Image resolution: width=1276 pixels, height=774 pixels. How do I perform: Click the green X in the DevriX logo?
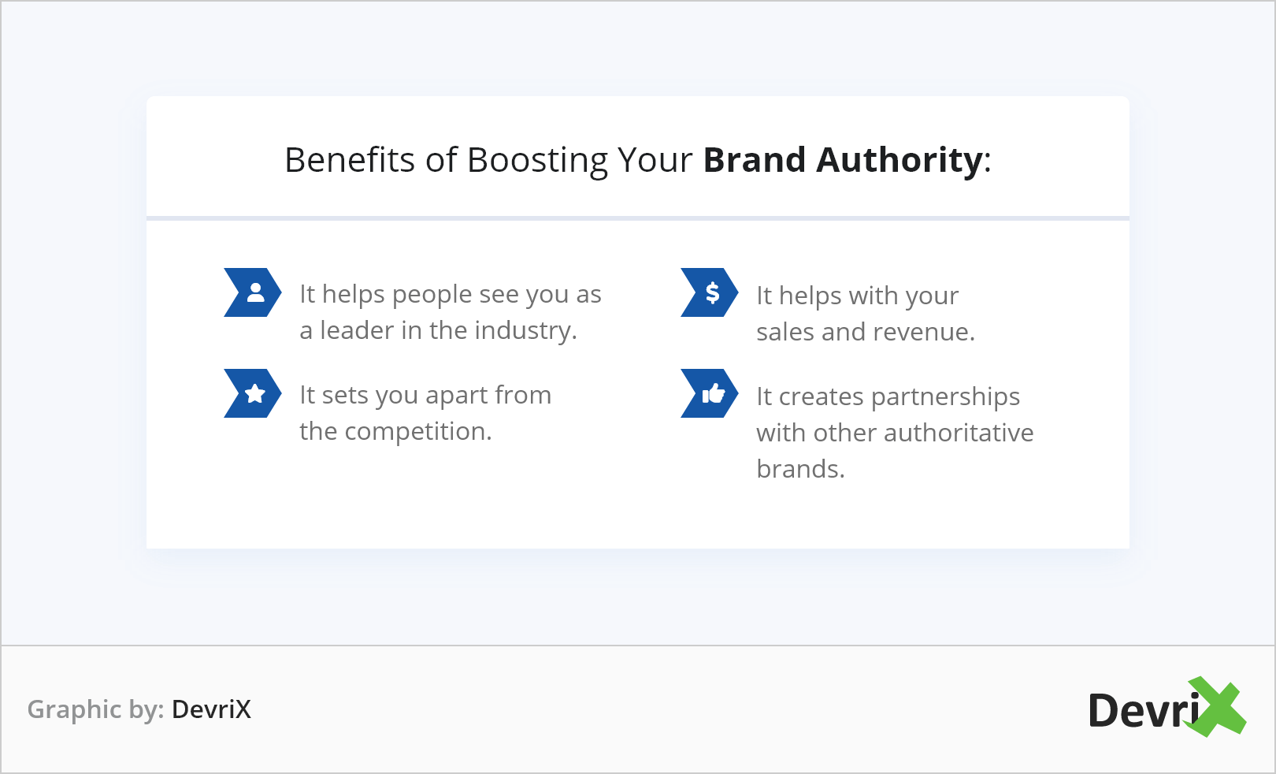click(x=1218, y=706)
